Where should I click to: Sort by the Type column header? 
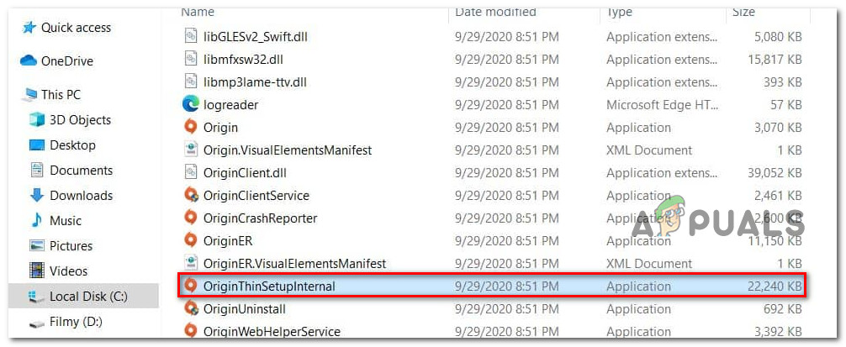point(621,12)
